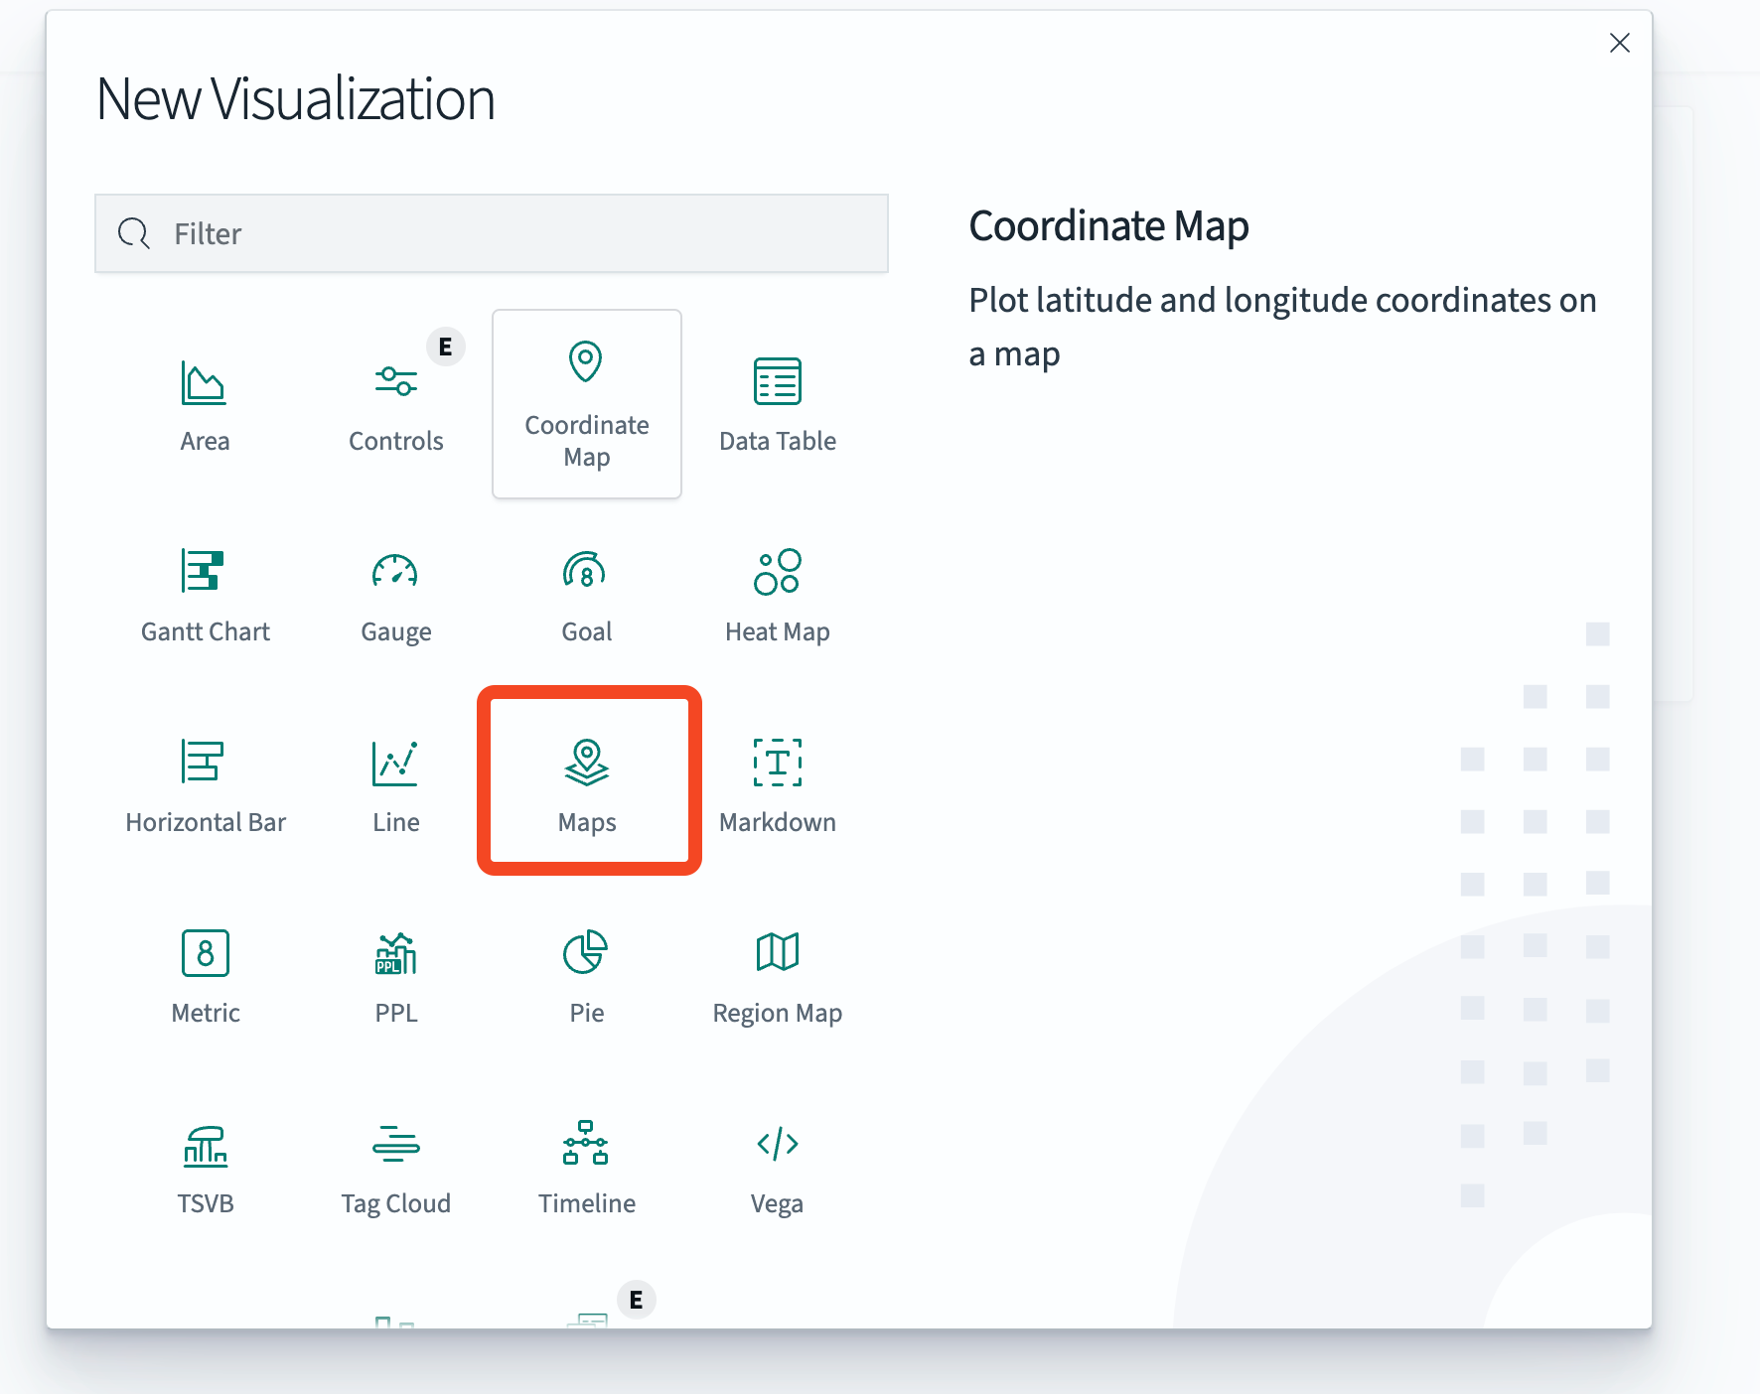The image size is (1760, 1394).
Task: Close the New Visualization dialog
Action: (1619, 43)
